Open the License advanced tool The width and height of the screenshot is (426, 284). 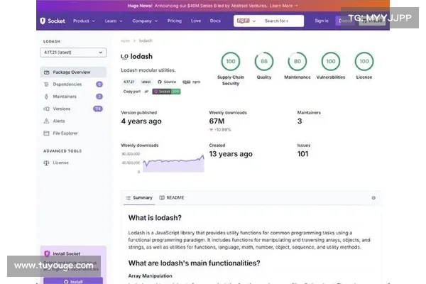(73, 163)
